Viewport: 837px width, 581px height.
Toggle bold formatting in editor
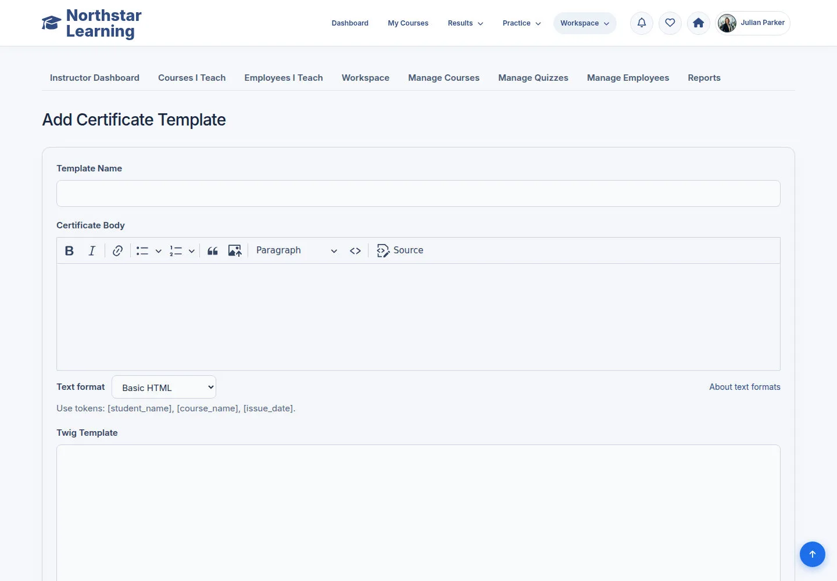(x=69, y=250)
